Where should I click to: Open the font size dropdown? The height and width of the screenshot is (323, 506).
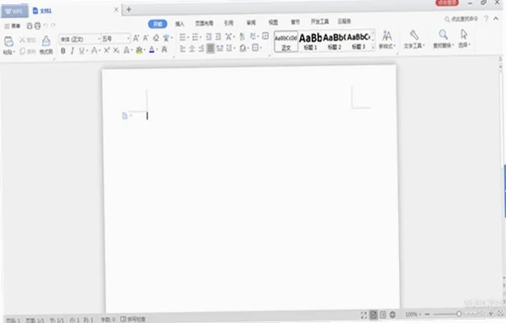pos(128,39)
